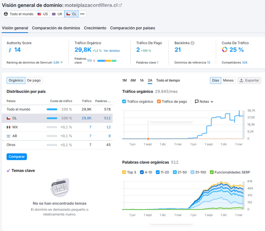This screenshot has width=265, height=231.
Task: Open the three-dots more countries menu
Action: pos(82,14)
